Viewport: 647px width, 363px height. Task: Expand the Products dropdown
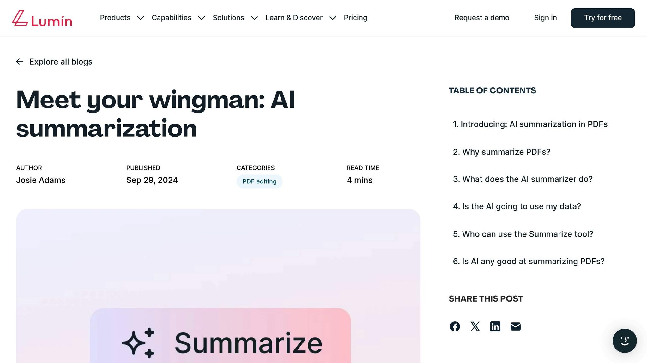click(x=121, y=18)
